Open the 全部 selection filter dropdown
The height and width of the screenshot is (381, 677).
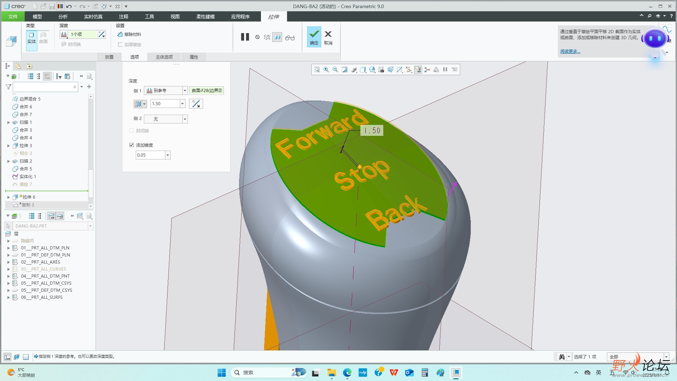pos(666,357)
